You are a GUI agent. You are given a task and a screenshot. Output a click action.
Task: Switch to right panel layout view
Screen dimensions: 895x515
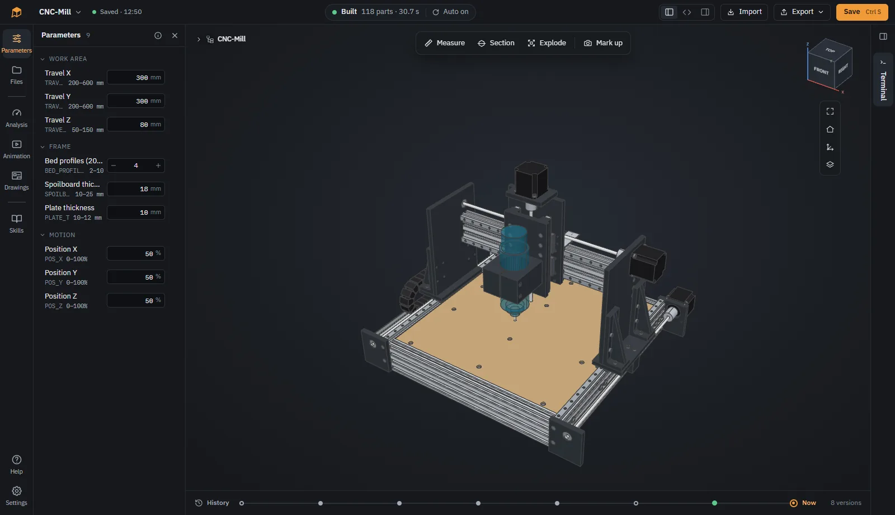coord(705,12)
